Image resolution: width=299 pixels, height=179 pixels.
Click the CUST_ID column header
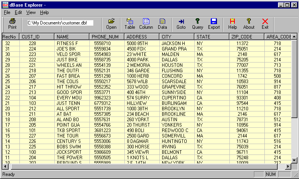[37, 37]
